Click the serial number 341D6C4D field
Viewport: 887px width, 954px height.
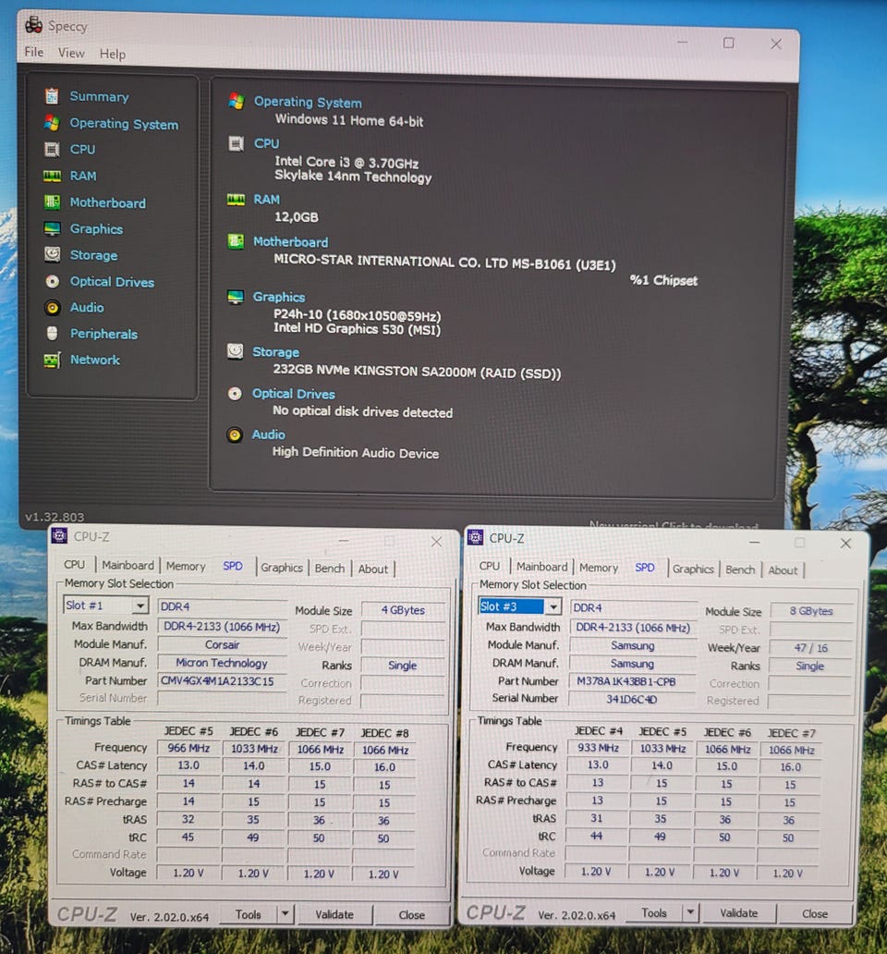pos(634,699)
